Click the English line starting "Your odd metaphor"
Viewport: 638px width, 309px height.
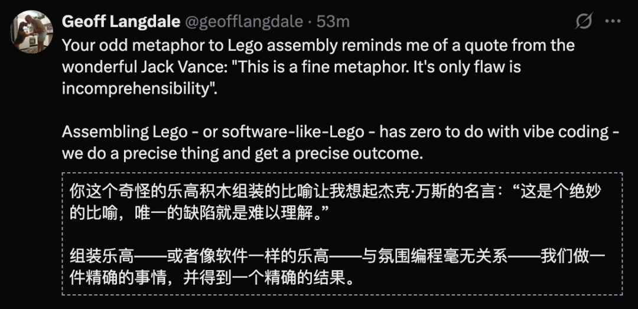tap(318, 45)
